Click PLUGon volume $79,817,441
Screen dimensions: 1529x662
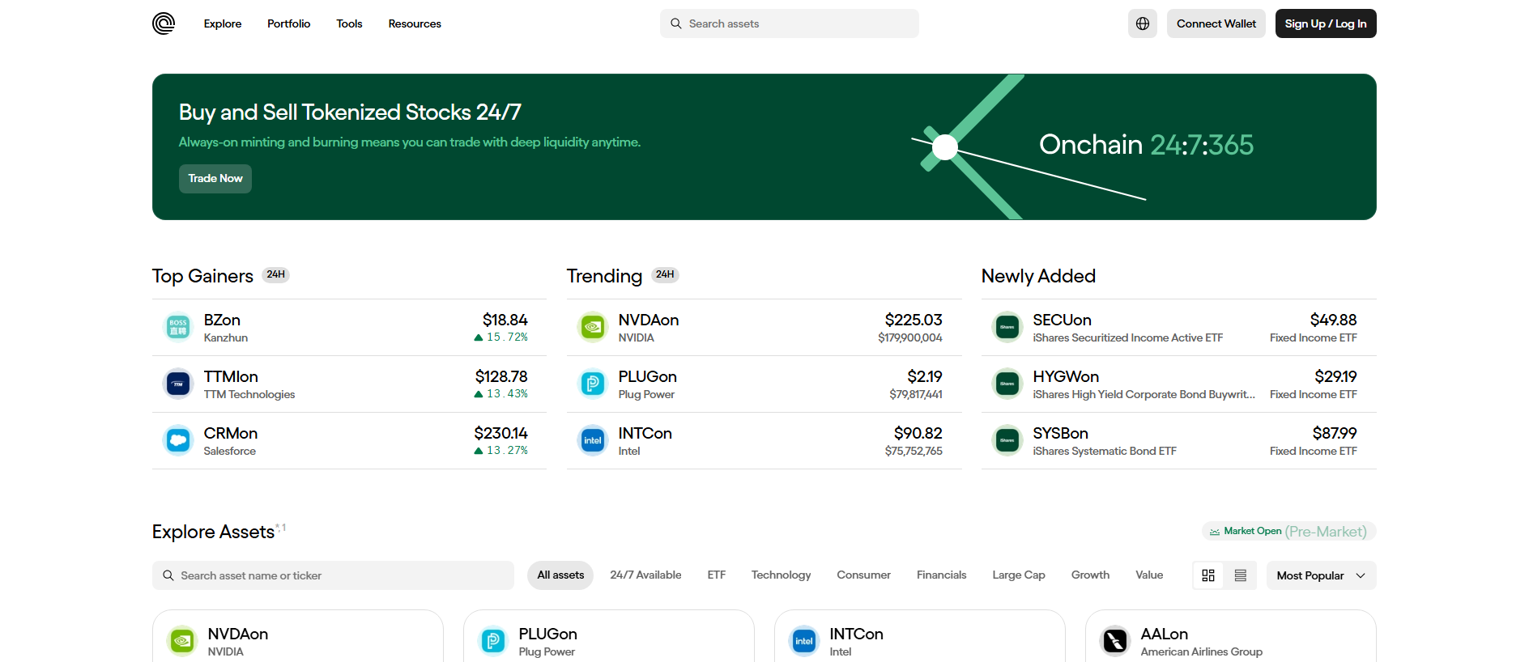[x=916, y=395]
